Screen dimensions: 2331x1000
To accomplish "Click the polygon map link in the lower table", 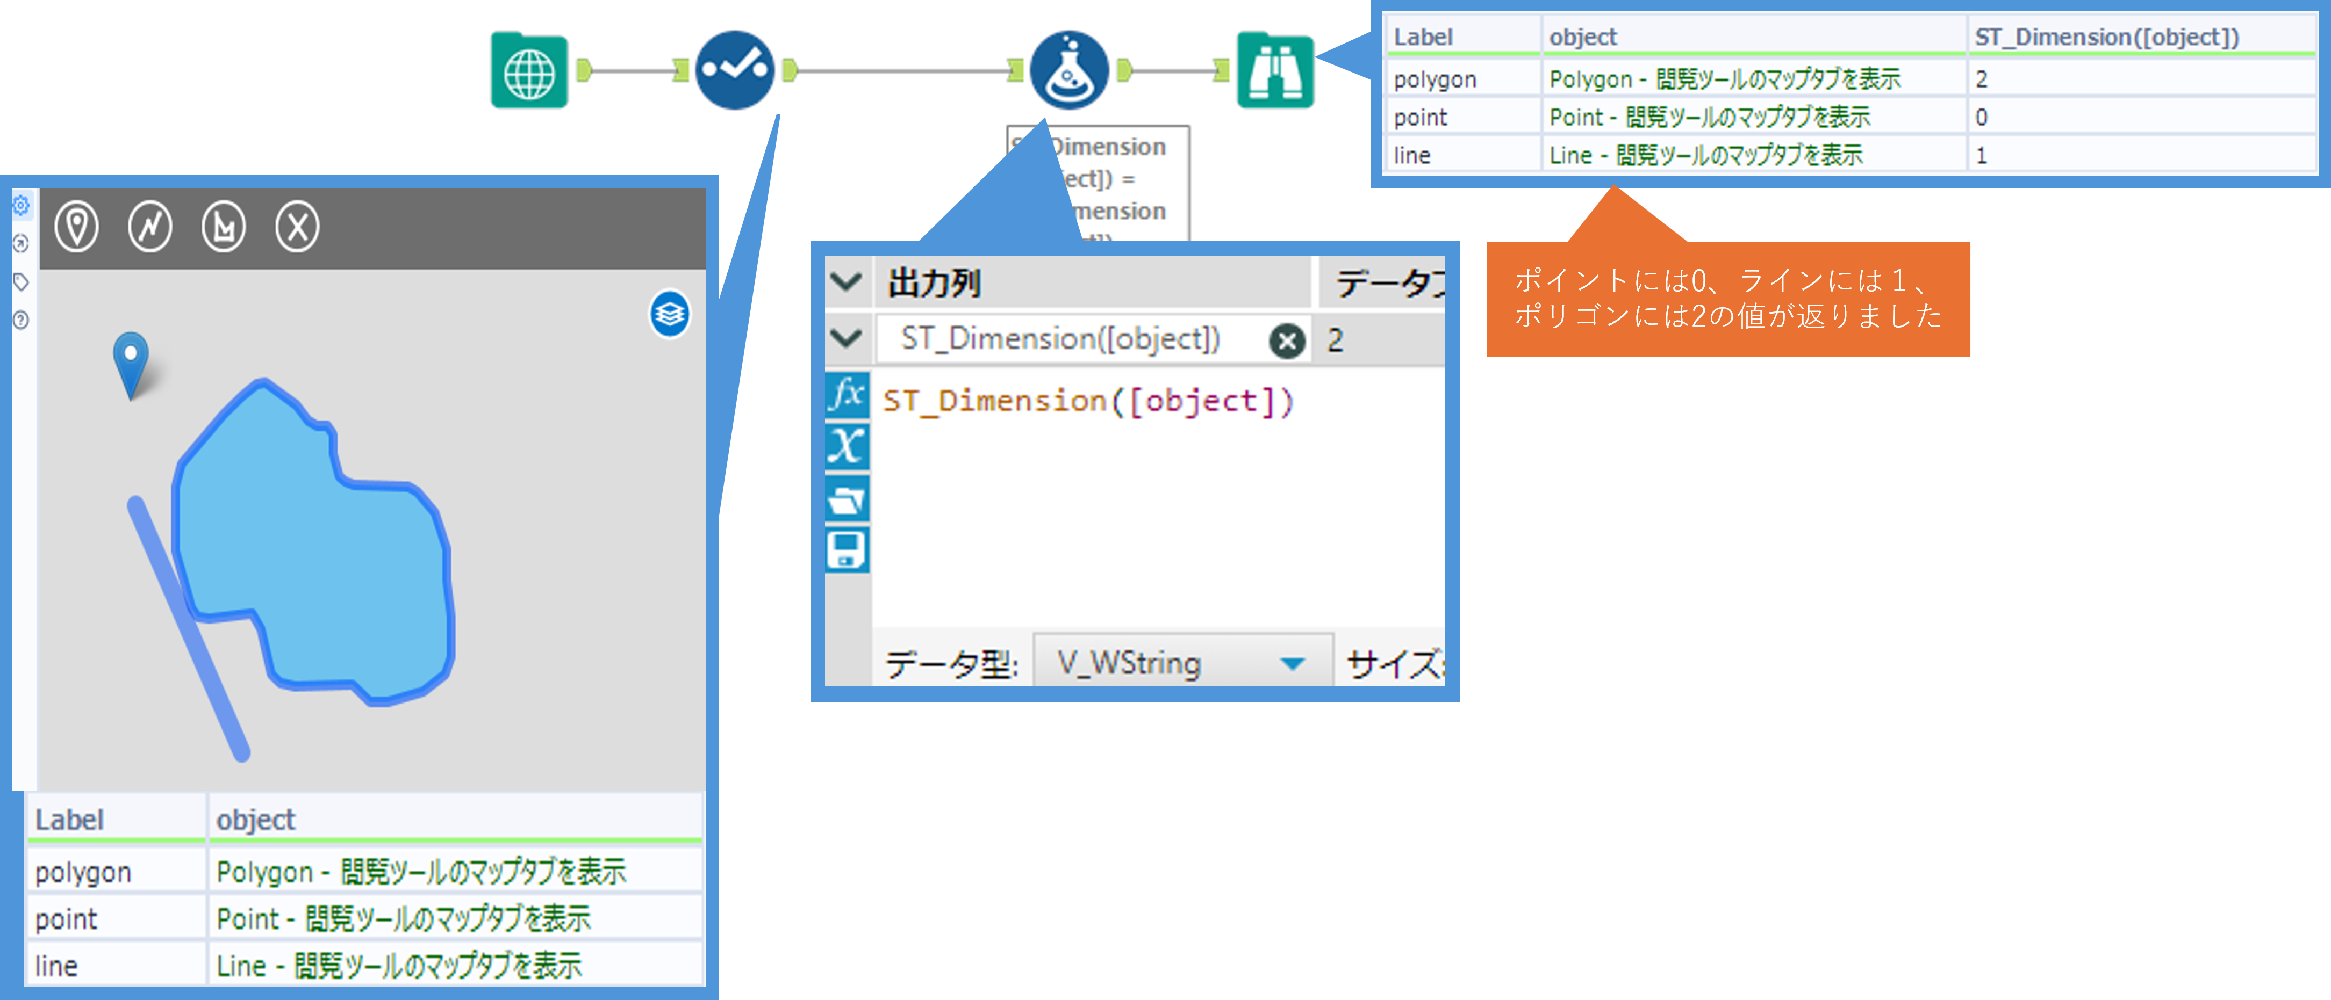I will pos(421,872).
